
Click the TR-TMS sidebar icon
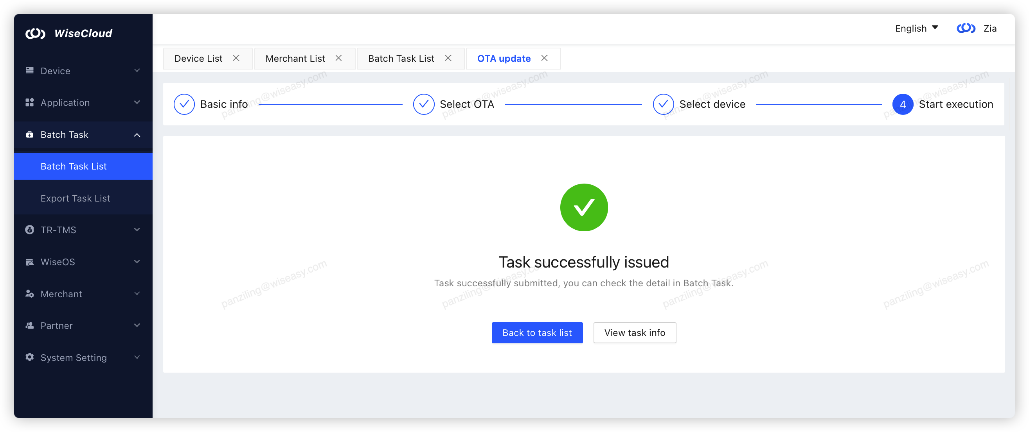coord(30,230)
